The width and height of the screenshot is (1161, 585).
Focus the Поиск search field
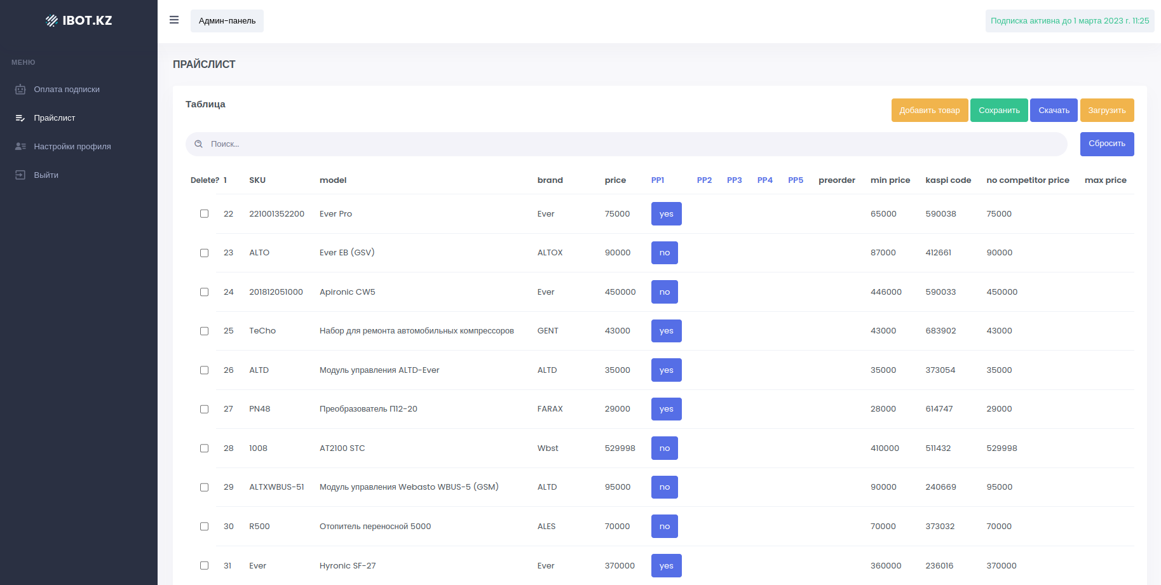629,144
